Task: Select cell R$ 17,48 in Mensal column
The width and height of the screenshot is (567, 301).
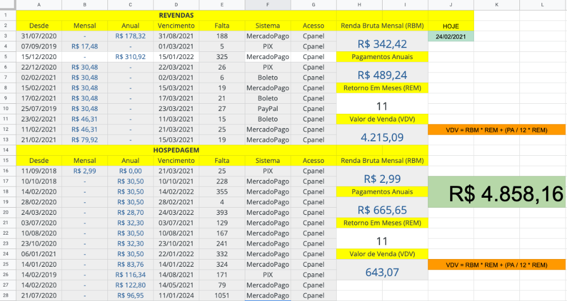Action: (x=85, y=46)
